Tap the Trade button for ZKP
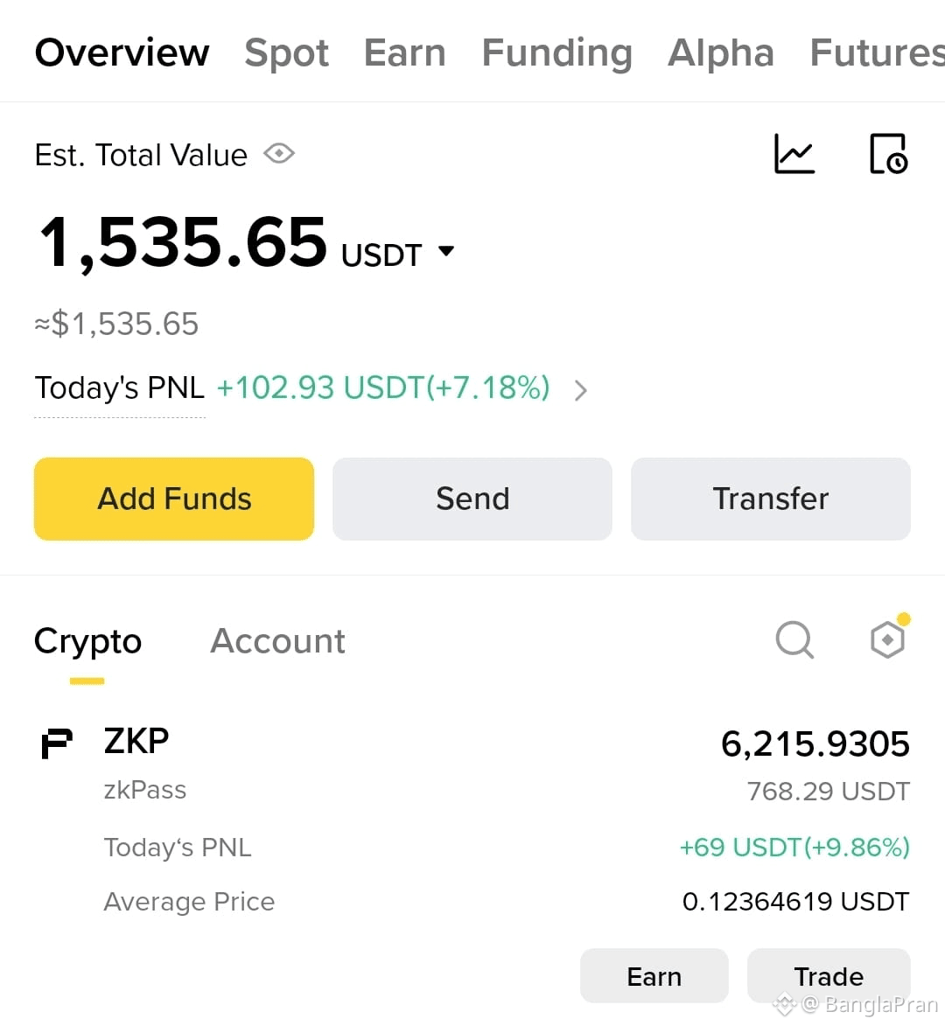945x1026 pixels. point(829,976)
